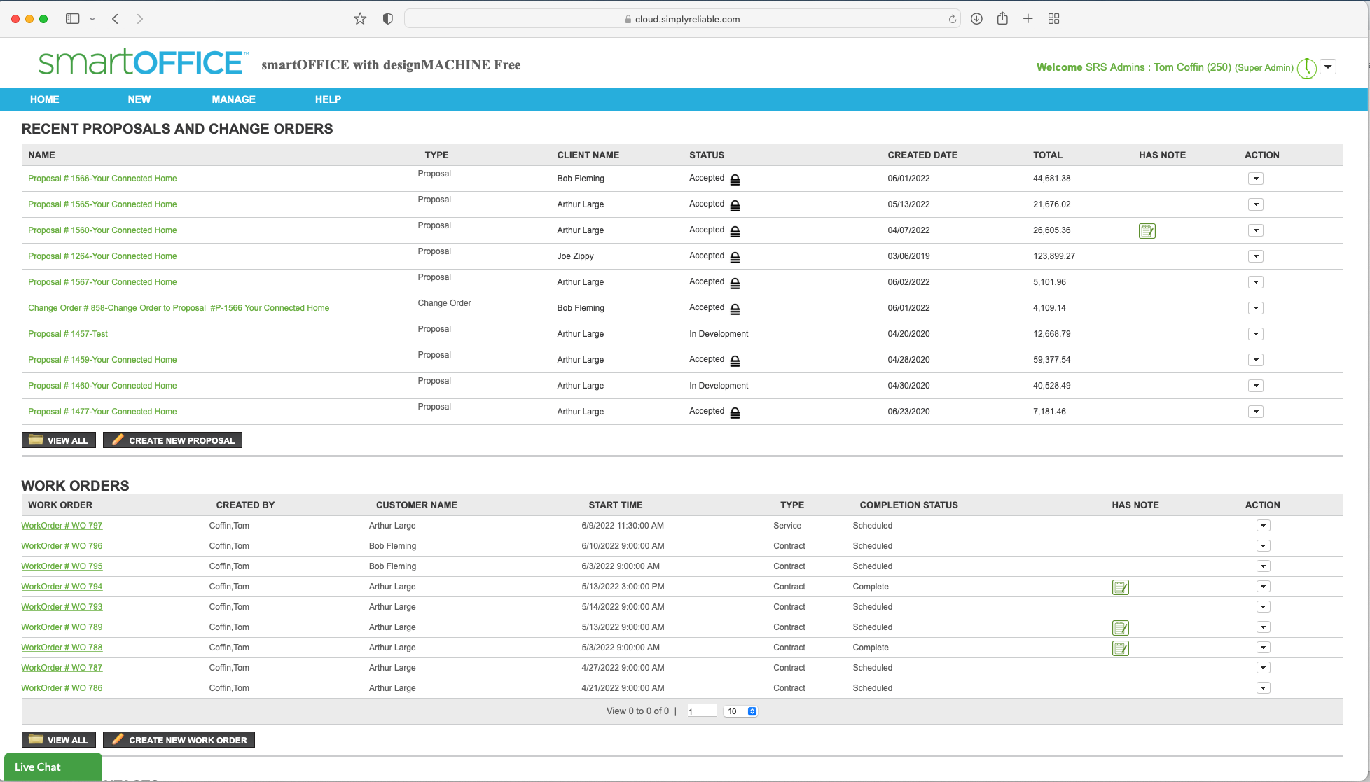
Task: Click the green clock icon near welcome text
Action: (x=1306, y=69)
